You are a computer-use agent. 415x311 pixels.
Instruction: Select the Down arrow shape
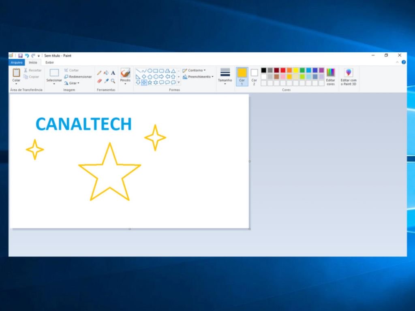pyautogui.click(x=138, y=83)
